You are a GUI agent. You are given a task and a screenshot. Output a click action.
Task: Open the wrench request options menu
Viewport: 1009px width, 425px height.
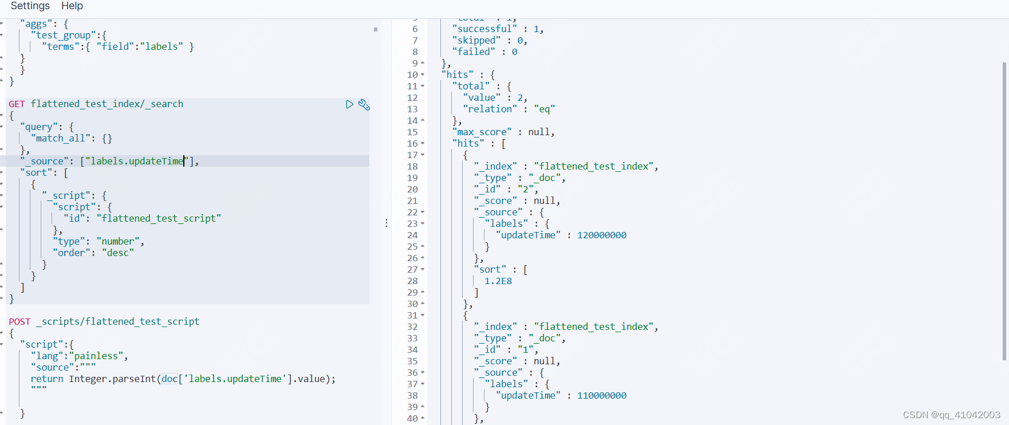364,105
